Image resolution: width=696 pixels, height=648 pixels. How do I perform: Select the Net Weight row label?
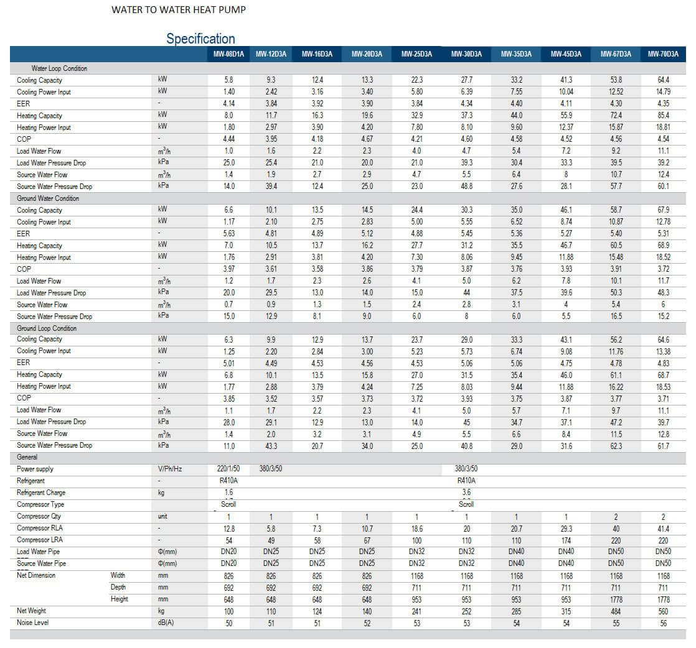pos(31,611)
